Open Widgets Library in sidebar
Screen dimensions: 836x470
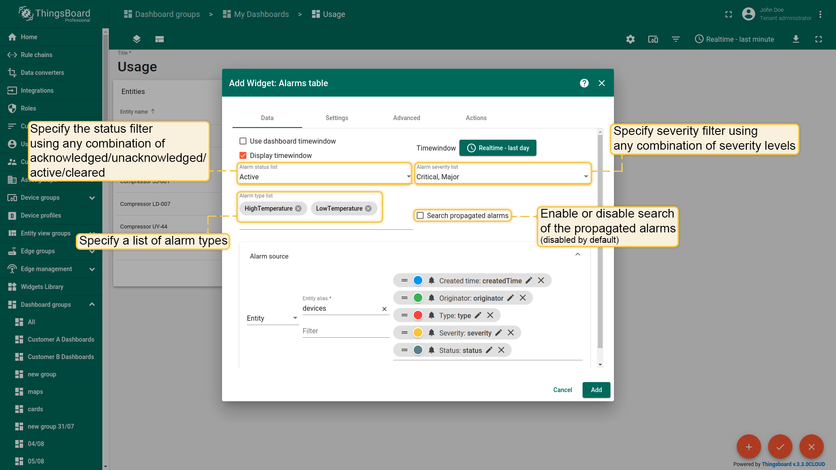pos(51,287)
